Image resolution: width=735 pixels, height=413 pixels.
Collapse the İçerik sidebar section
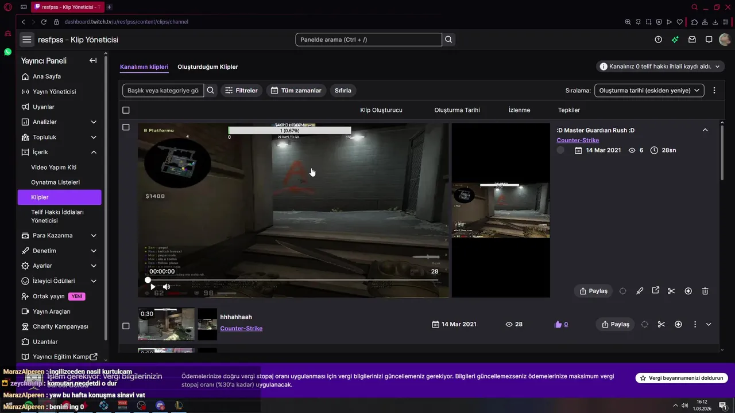click(x=94, y=152)
